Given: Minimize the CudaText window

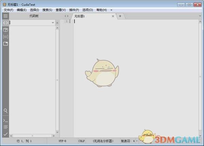Looking at the screenshot, I should click(181, 5).
